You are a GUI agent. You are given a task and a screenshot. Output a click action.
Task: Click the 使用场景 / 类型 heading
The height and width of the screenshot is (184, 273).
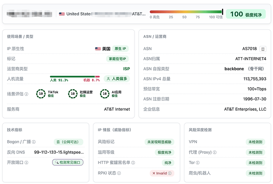click(20, 36)
